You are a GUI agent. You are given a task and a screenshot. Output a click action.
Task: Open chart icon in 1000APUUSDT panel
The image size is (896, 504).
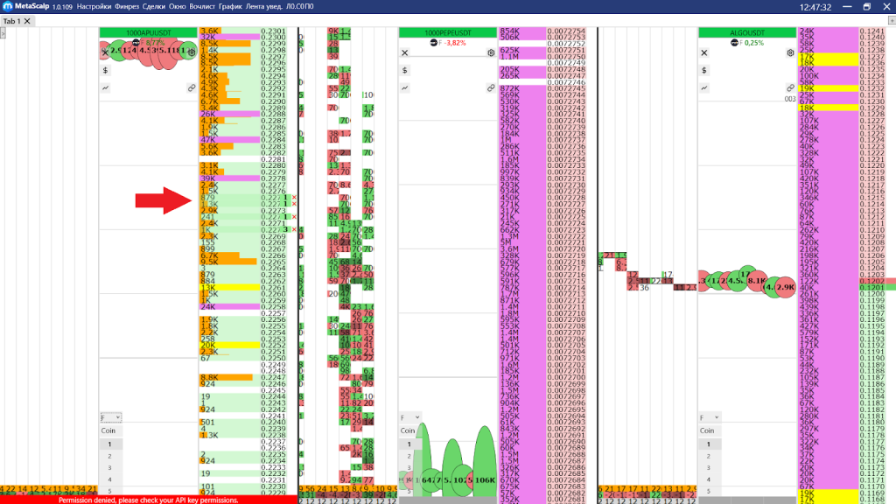click(105, 88)
